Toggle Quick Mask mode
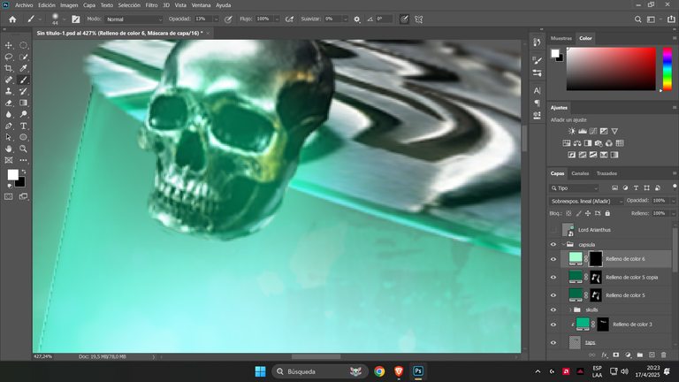This screenshot has width=679, height=382. click(x=9, y=196)
